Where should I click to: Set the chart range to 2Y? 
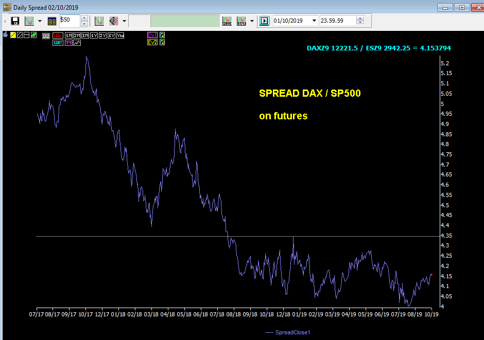(x=102, y=35)
